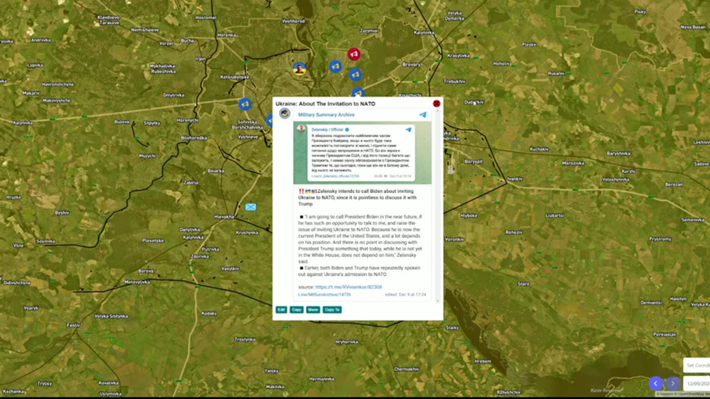The height and width of the screenshot is (399, 710).
Task: Click the 'Boryspil' map label
Action: tap(474, 161)
